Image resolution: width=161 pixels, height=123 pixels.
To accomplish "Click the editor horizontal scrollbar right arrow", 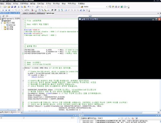I will tap(158, 112).
